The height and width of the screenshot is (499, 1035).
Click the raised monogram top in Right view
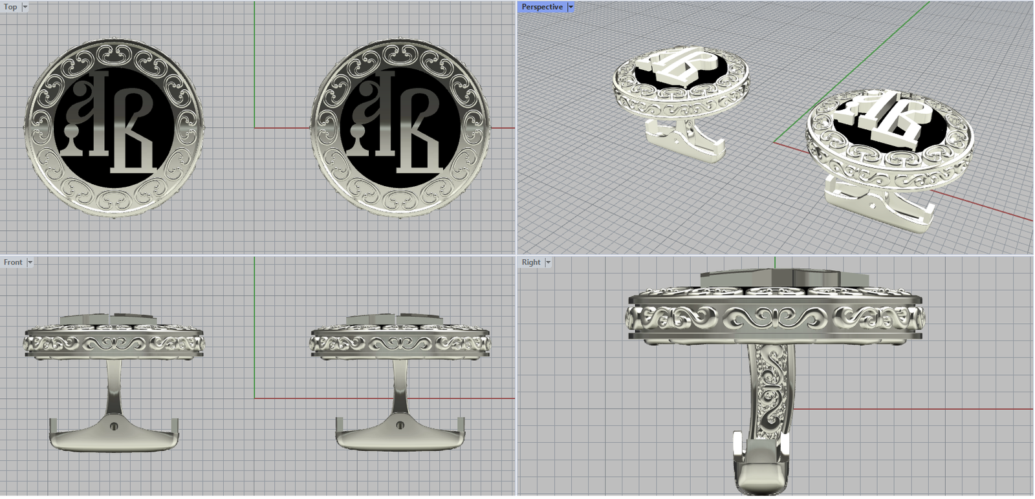click(783, 278)
